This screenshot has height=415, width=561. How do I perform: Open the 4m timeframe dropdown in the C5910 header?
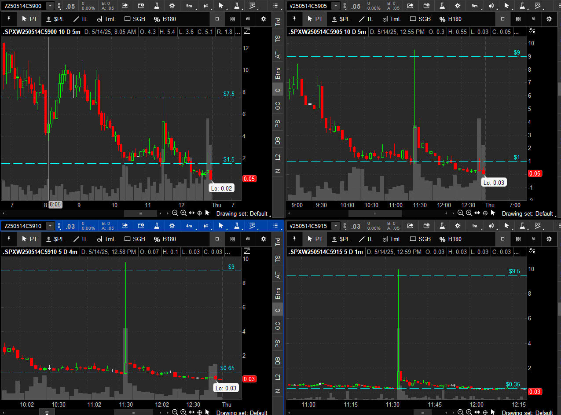coord(189,226)
